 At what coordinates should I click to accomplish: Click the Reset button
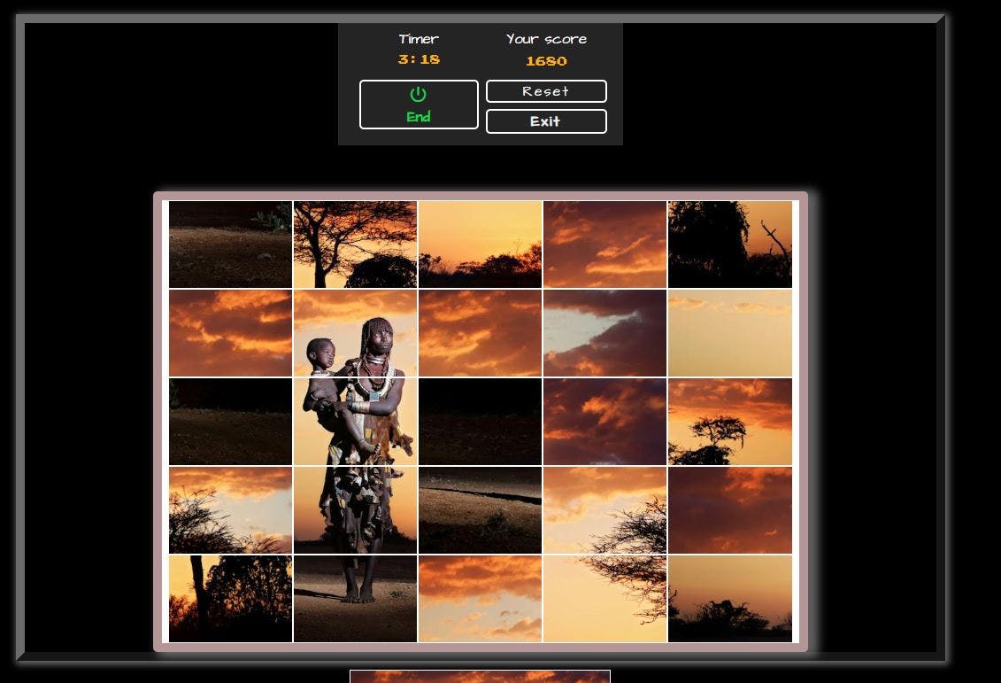coord(546,91)
